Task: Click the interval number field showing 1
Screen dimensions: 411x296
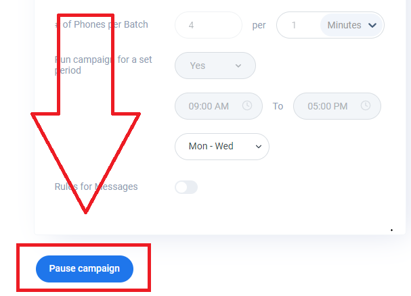Action: (298, 26)
